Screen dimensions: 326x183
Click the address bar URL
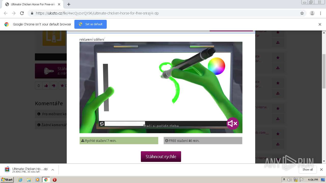(x=97, y=13)
